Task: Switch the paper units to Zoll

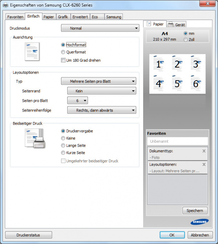Action: pos(186,40)
